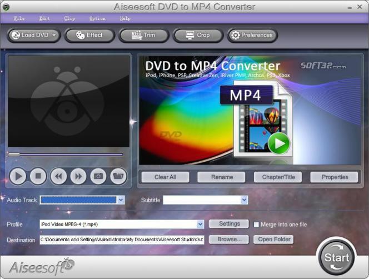This screenshot has height=279, width=369.
Task: Take a snapshot with the camera icon
Action: tap(98, 176)
